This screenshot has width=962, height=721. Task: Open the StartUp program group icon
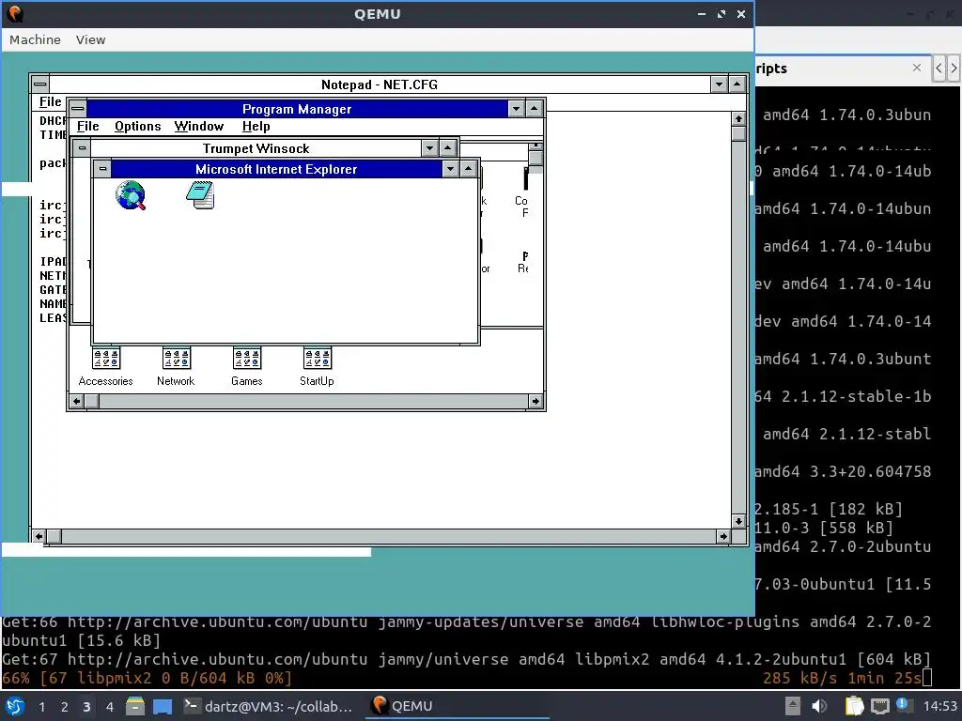[x=317, y=367]
